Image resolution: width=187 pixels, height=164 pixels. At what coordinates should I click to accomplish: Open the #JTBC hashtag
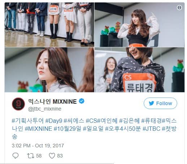151,129
